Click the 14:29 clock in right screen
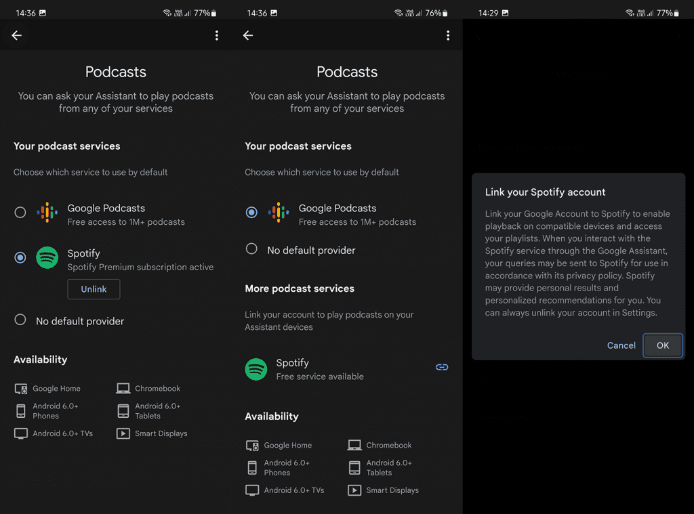The image size is (694, 514). coord(488,13)
